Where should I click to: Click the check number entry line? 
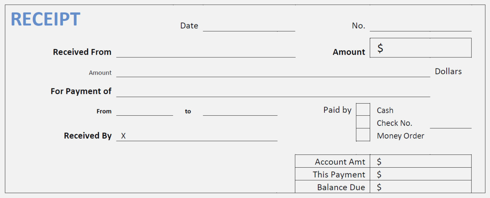tap(451, 123)
